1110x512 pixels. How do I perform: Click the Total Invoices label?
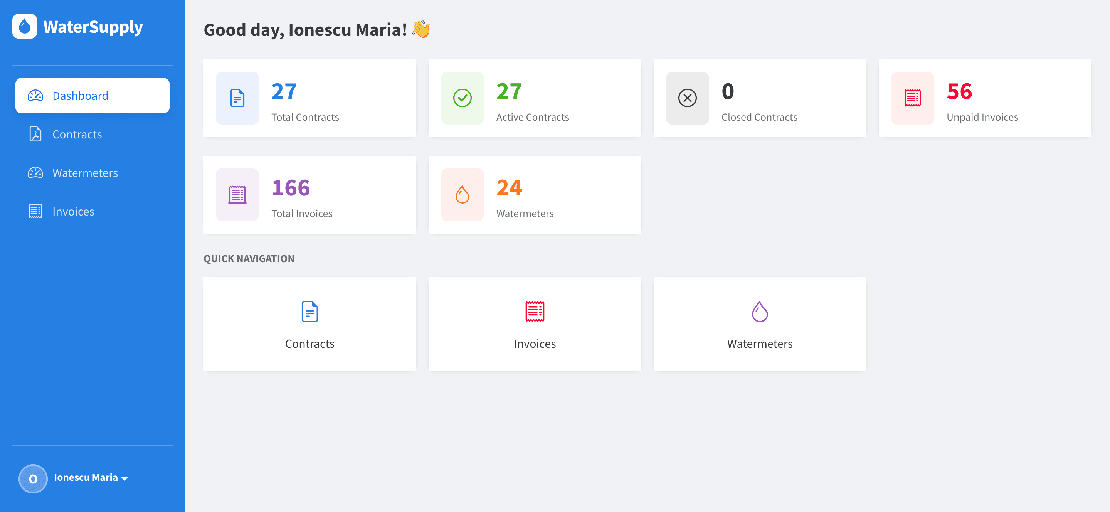pyautogui.click(x=302, y=214)
